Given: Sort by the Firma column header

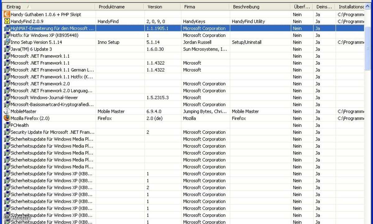Looking at the screenshot, I should point(205,7).
